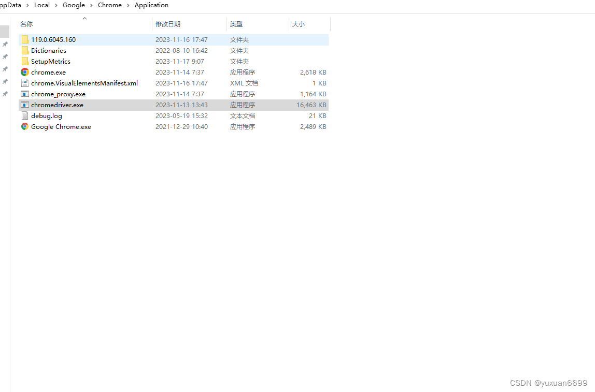Screen dimensions: 595x392
Task: Select file name chromedriver.exe
Action: pos(58,105)
